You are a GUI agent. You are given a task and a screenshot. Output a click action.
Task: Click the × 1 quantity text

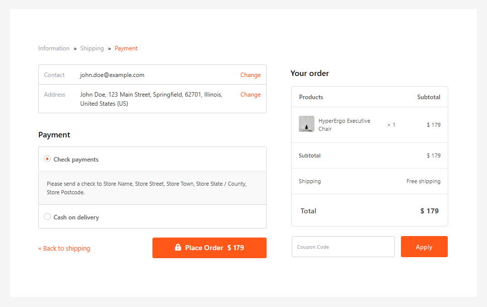tap(391, 125)
